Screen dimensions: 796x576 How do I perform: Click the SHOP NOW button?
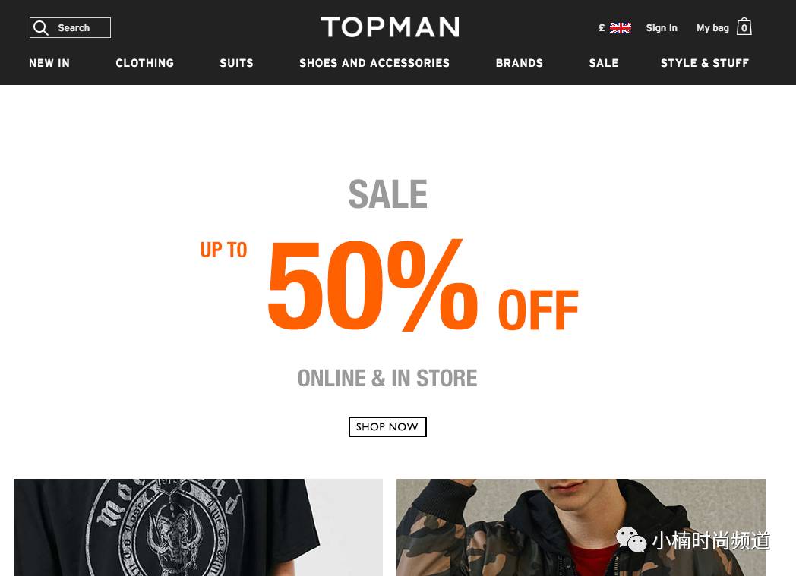click(387, 427)
